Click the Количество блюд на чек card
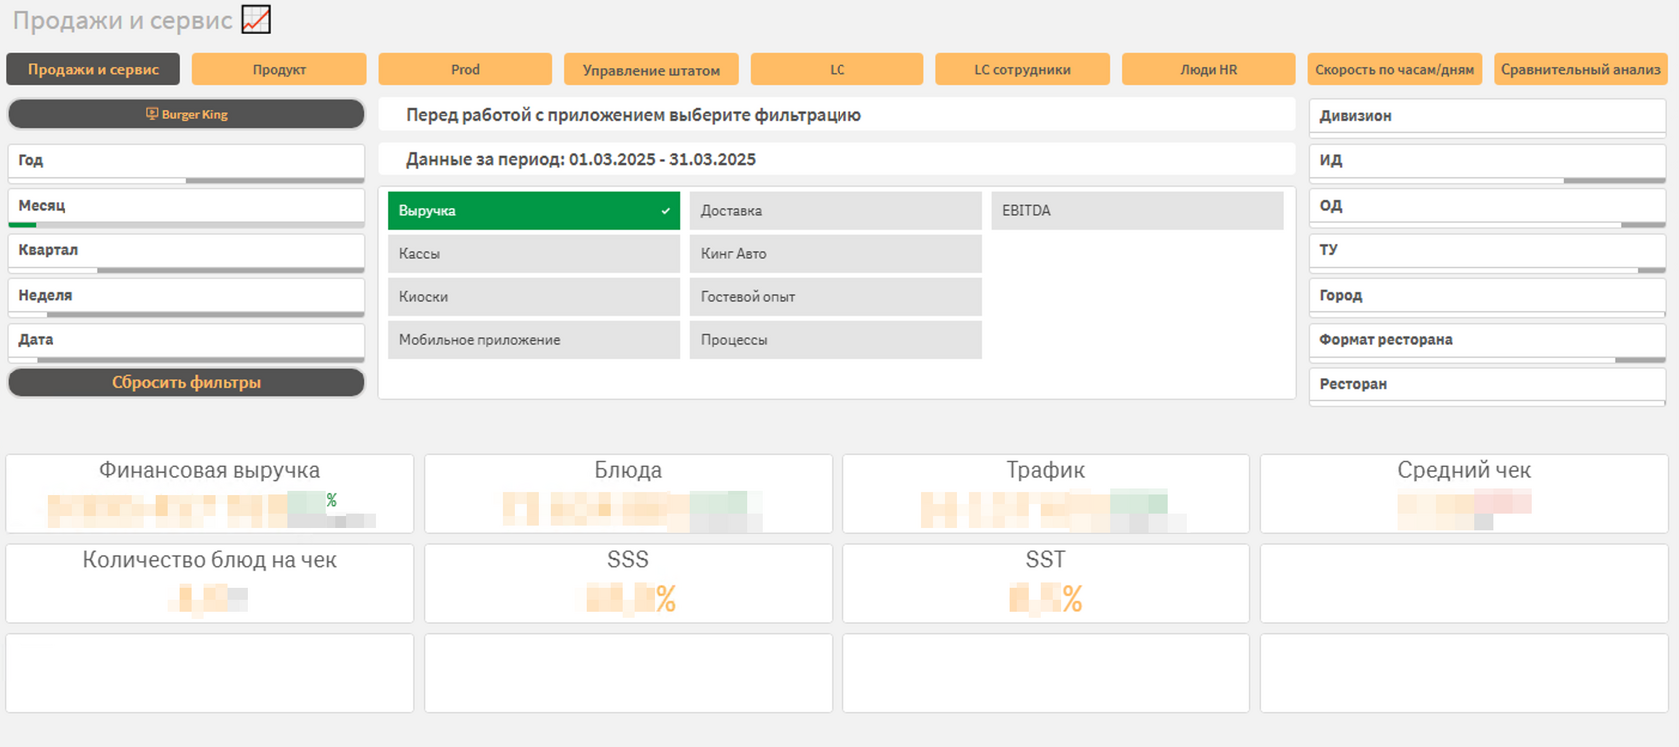 pyautogui.click(x=210, y=584)
